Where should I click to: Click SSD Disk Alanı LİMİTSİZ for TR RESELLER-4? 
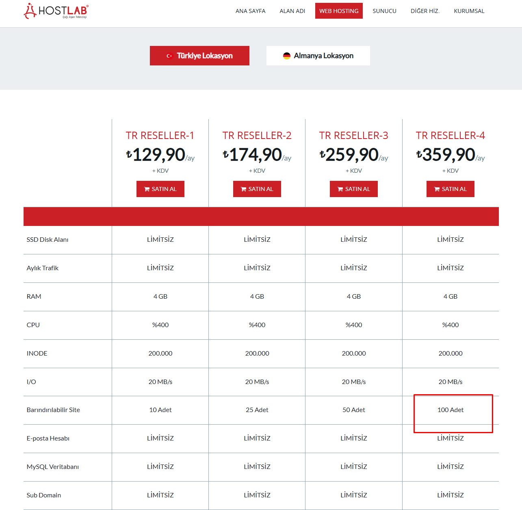(x=451, y=240)
